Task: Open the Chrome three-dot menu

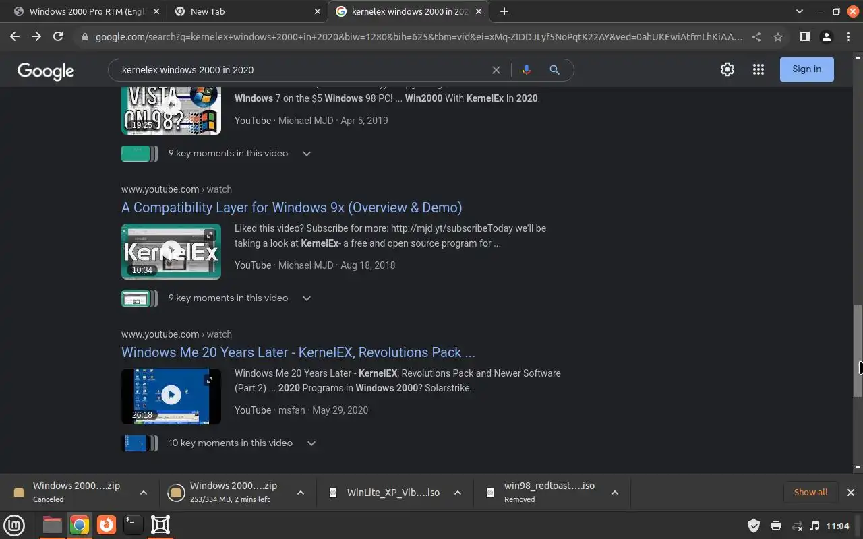Action: point(848,37)
